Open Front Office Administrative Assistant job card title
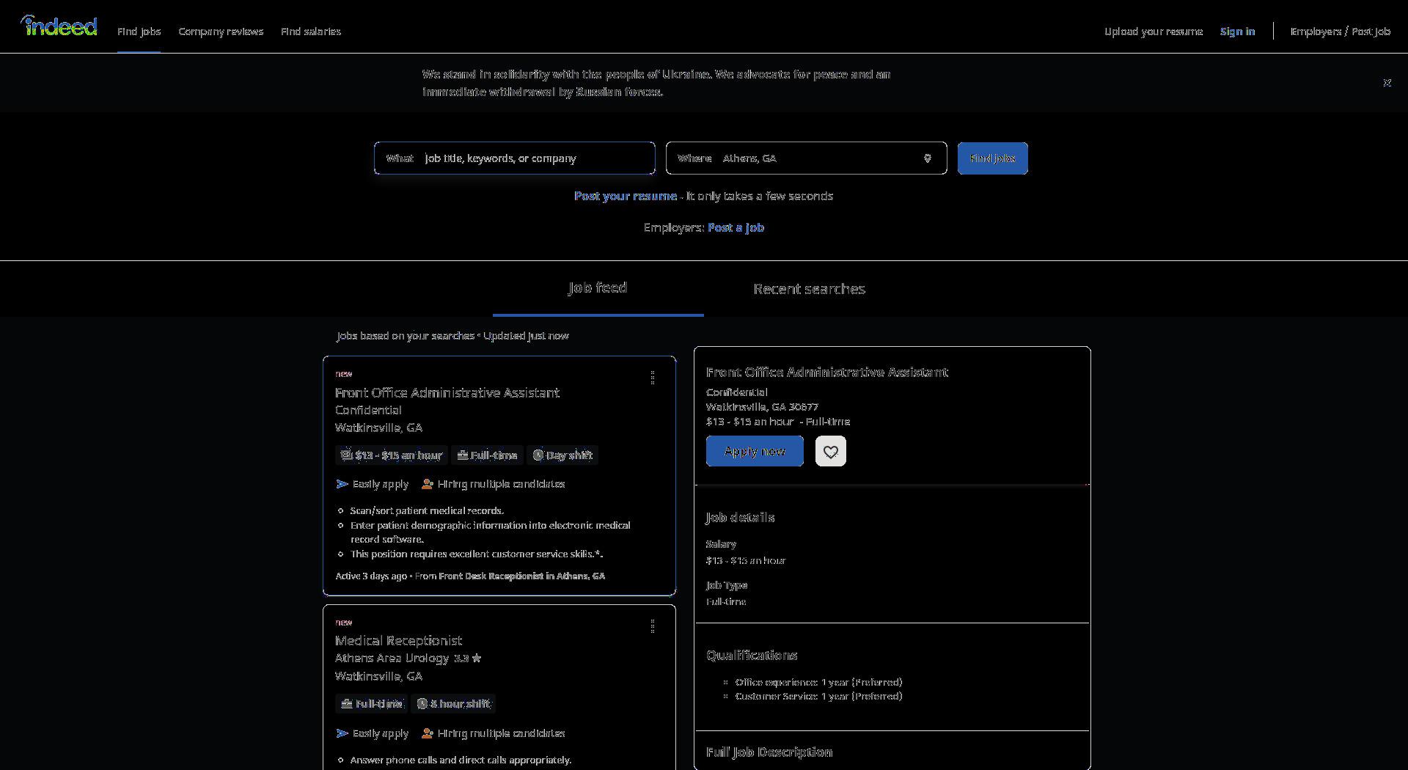Viewport: 1408px width, 770px height. coord(447,393)
